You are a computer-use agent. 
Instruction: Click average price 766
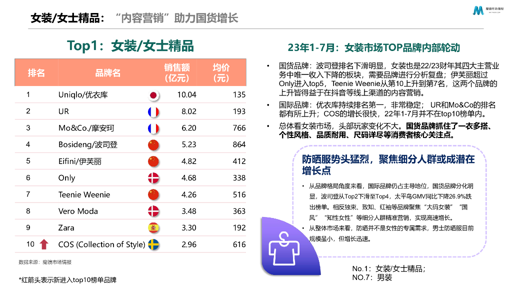239,128
